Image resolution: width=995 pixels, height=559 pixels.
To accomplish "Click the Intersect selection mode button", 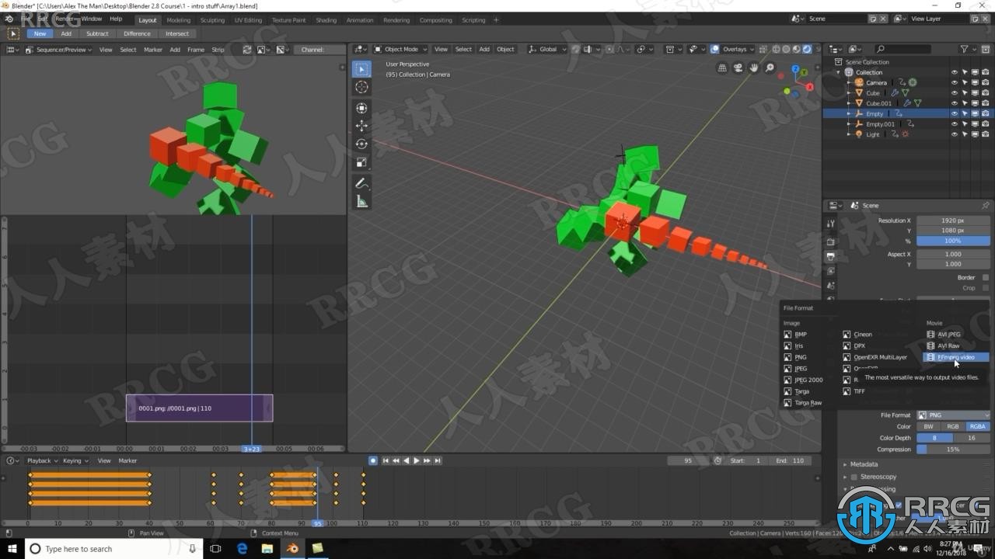I will [176, 33].
